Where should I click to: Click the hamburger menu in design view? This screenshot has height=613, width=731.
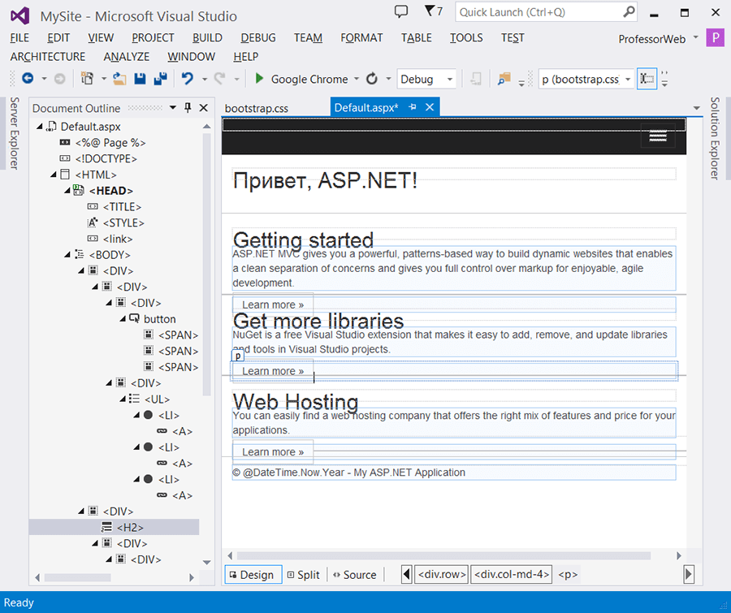(658, 136)
